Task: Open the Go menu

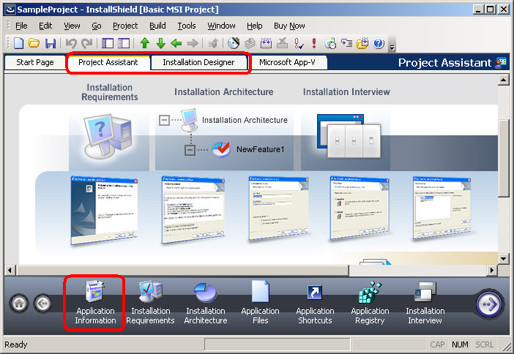Action: click(97, 26)
